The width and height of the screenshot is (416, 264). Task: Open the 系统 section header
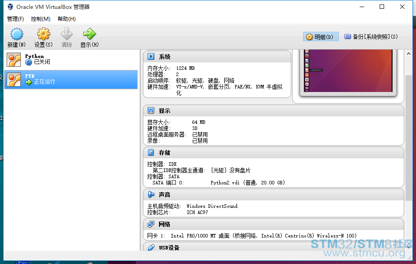217,57
